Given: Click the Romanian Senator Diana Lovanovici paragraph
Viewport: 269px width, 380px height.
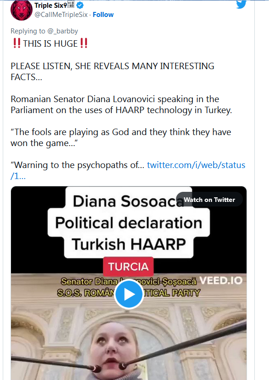Looking at the screenshot, I should click(121, 104).
